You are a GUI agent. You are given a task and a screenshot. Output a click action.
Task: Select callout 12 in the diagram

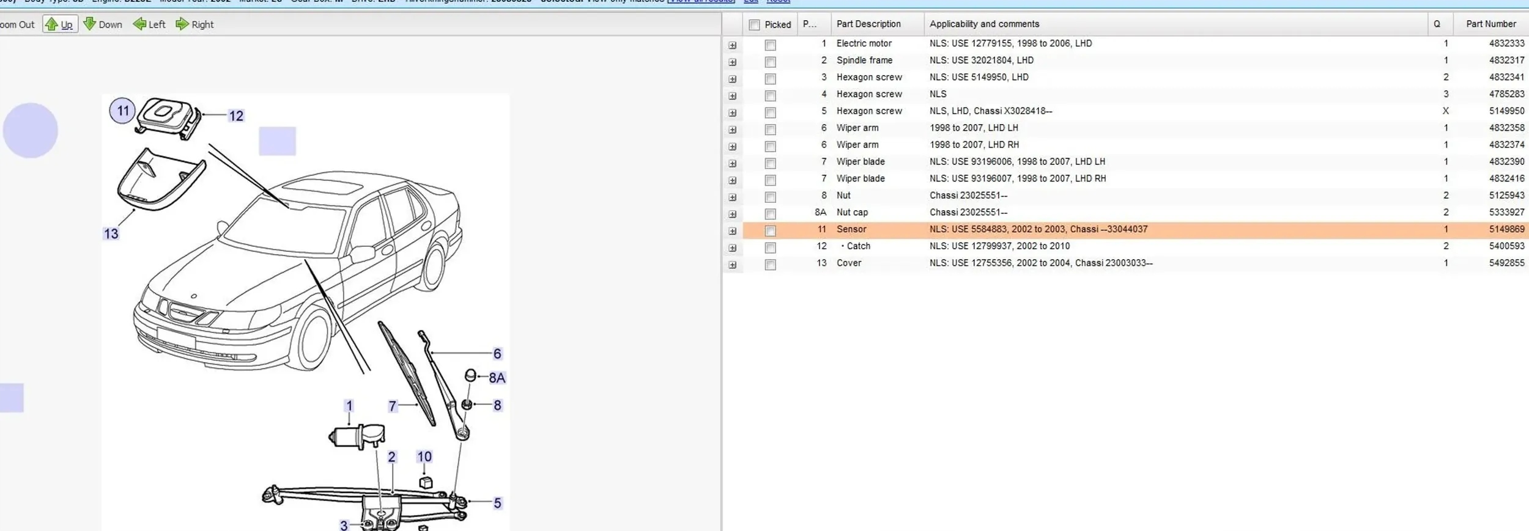coord(236,115)
